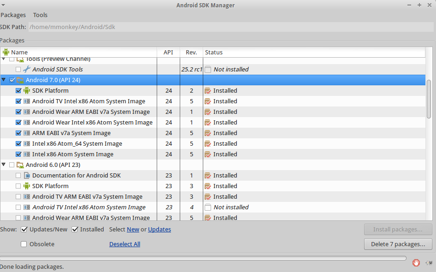Click the Deselect All link

pyautogui.click(x=124, y=244)
